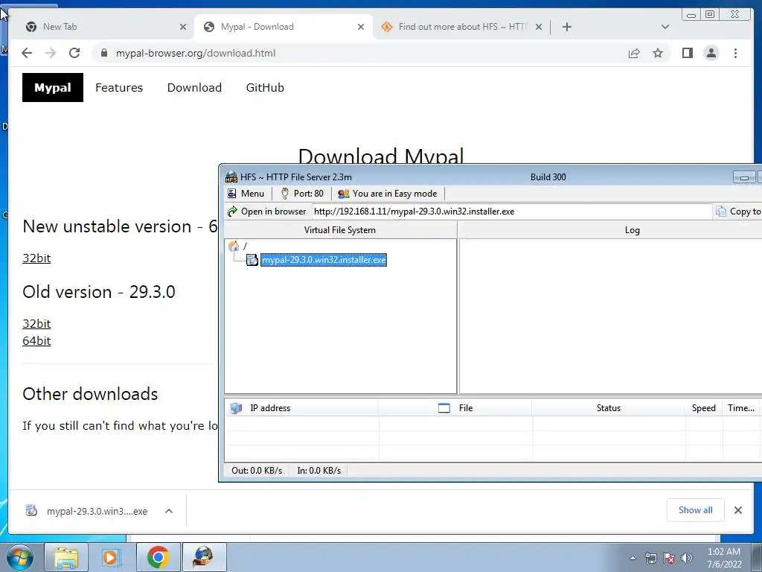This screenshot has height=572, width=762.
Task: Click Chrome taskbar icon
Action: tap(158, 557)
